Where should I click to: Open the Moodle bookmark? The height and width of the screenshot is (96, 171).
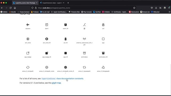pyautogui.click(x=13, y=12)
